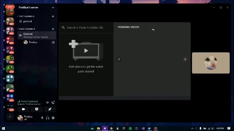Toggle headphones deafen
This screenshot has height=131, width=234.
coord(48,118)
